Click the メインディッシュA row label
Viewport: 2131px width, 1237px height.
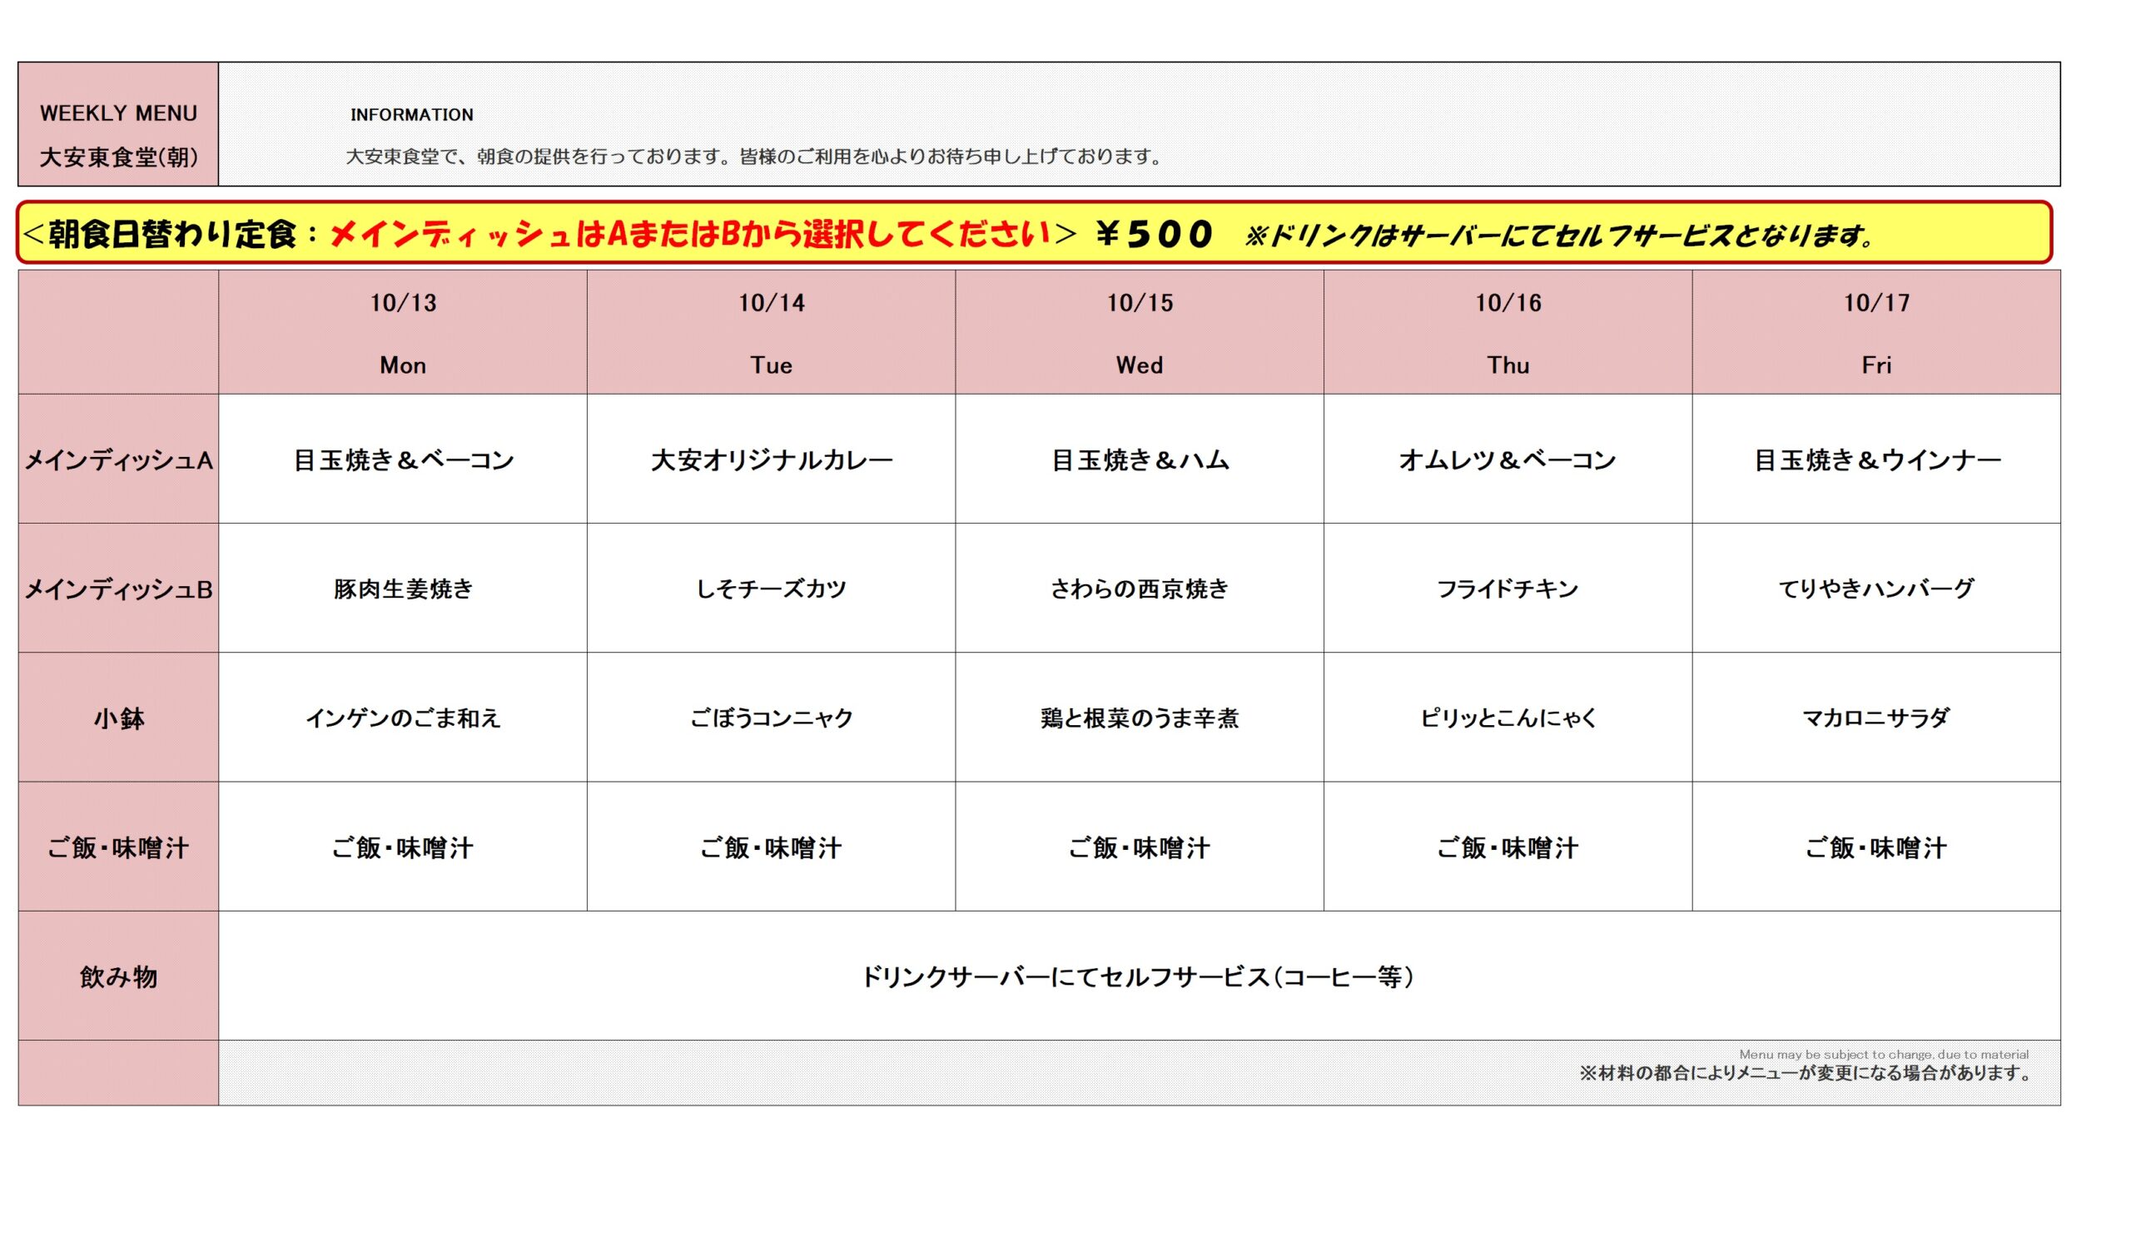(x=118, y=460)
